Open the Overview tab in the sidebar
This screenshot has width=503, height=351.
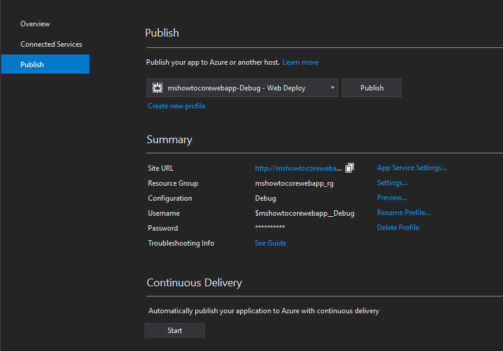tap(35, 24)
